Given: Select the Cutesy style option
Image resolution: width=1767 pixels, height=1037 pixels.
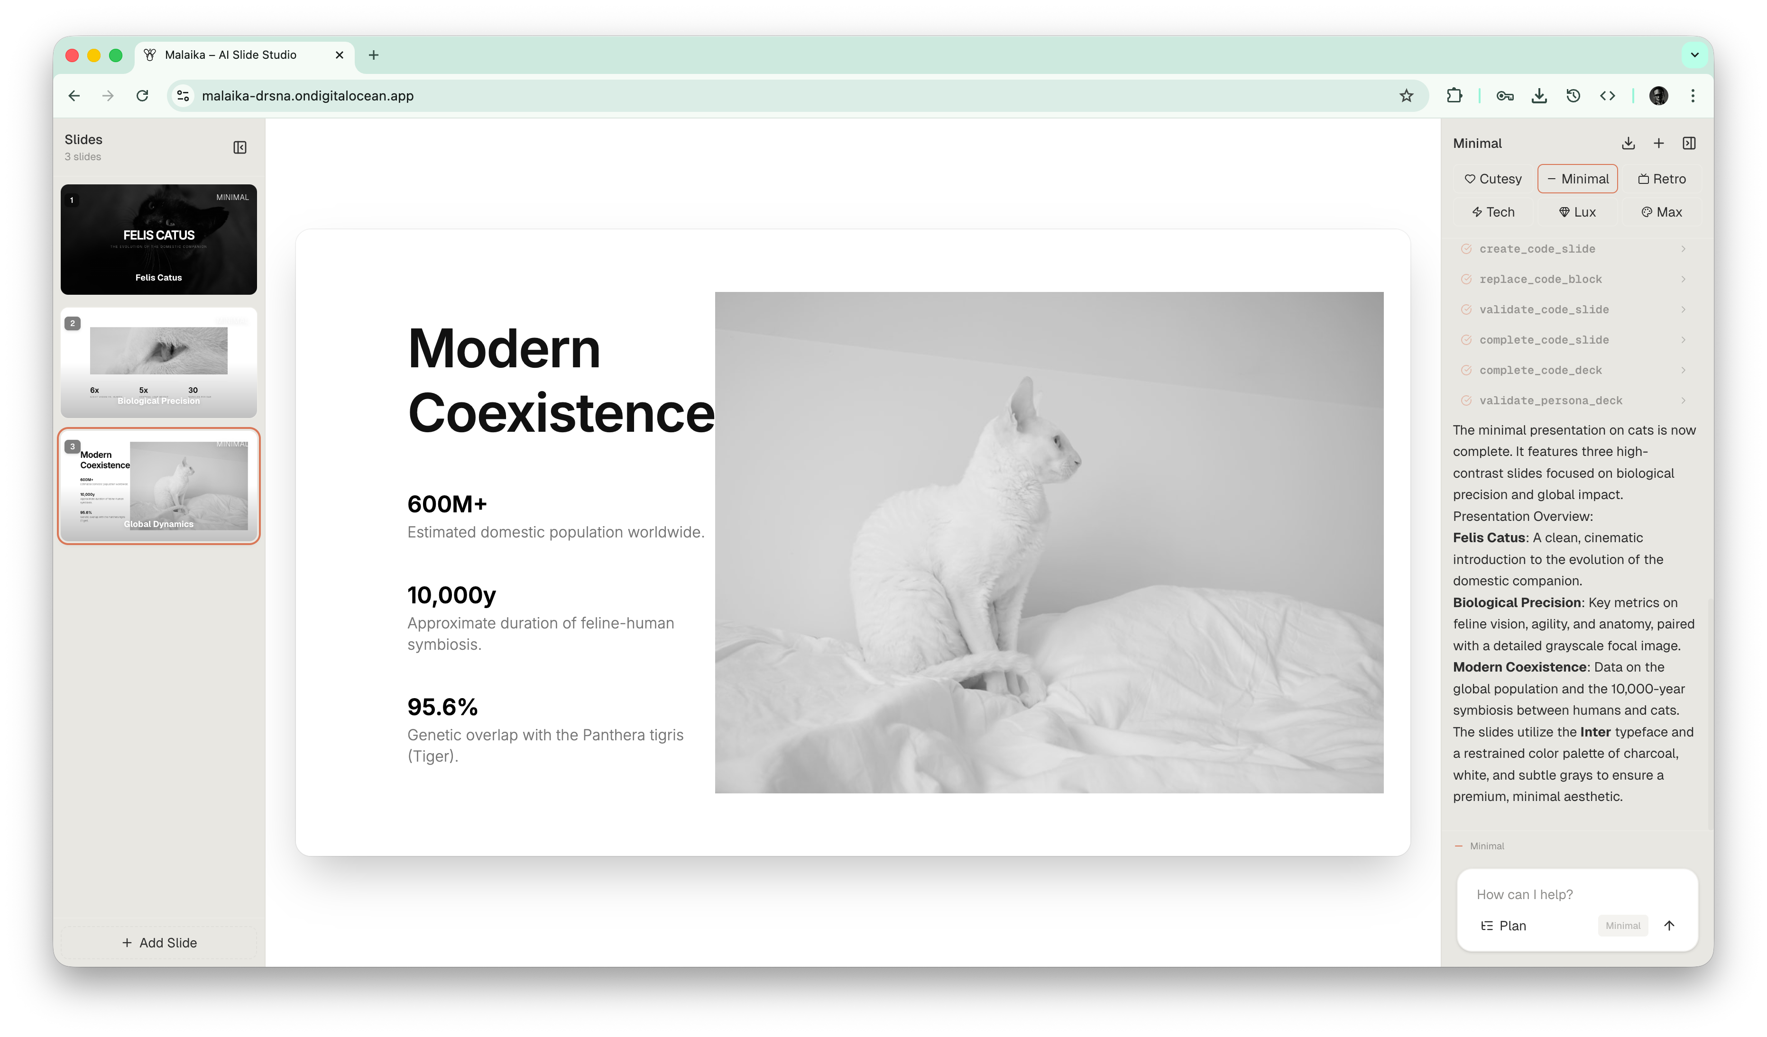Looking at the screenshot, I should 1493,179.
